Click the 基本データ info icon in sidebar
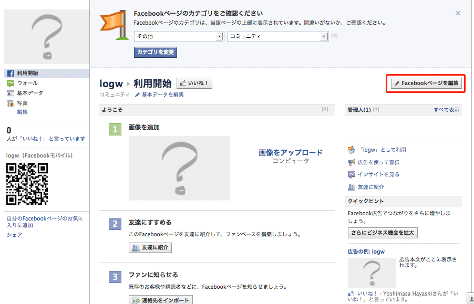 (10, 93)
